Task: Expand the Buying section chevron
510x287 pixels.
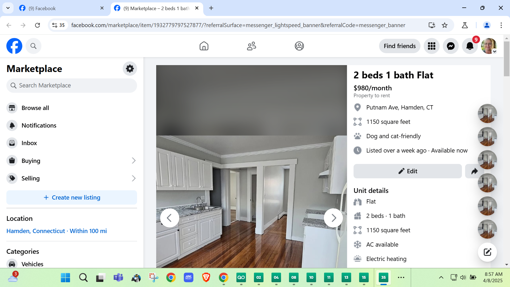Action: click(x=134, y=161)
